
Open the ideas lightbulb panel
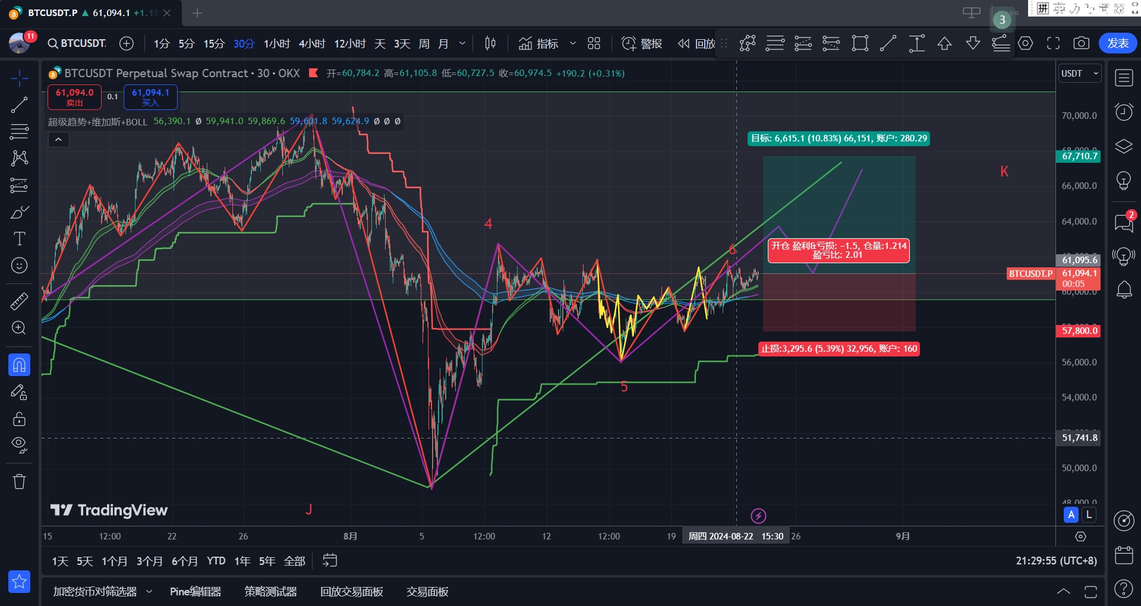1124,180
